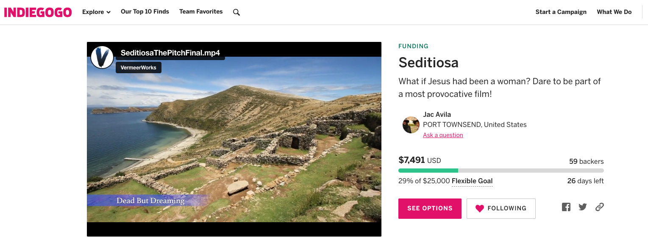The width and height of the screenshot is (648, 248).
Task: Copy campaign link icon
Action: (x=599, y=207)
